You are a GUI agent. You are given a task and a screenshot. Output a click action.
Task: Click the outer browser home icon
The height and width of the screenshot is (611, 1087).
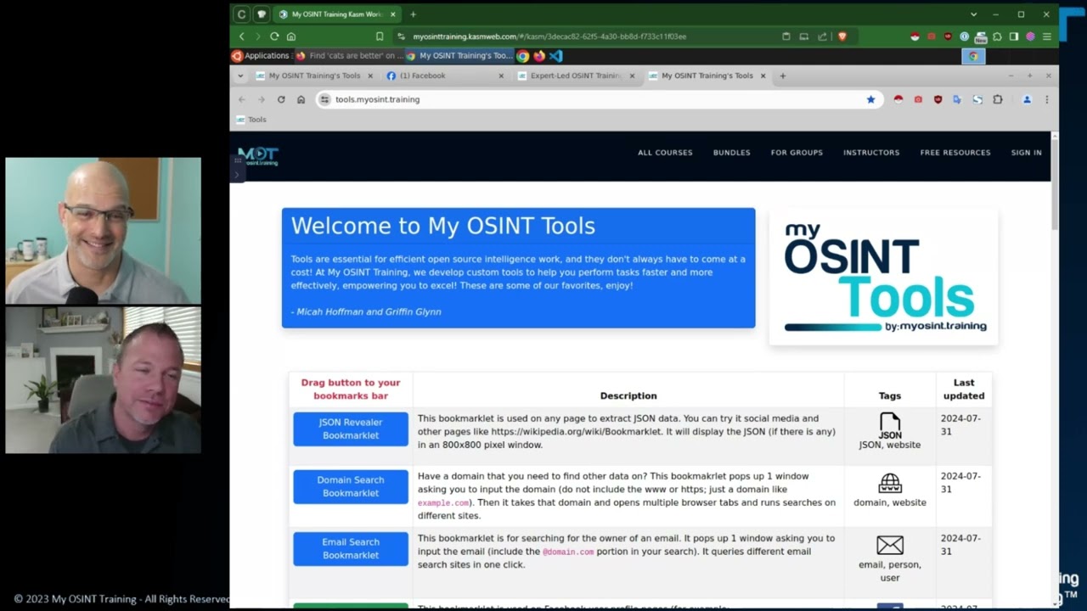tap(291, 36)
